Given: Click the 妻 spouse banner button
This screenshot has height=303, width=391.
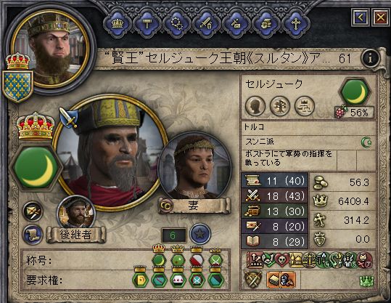Looking at the screenshot, I should 194,206.
